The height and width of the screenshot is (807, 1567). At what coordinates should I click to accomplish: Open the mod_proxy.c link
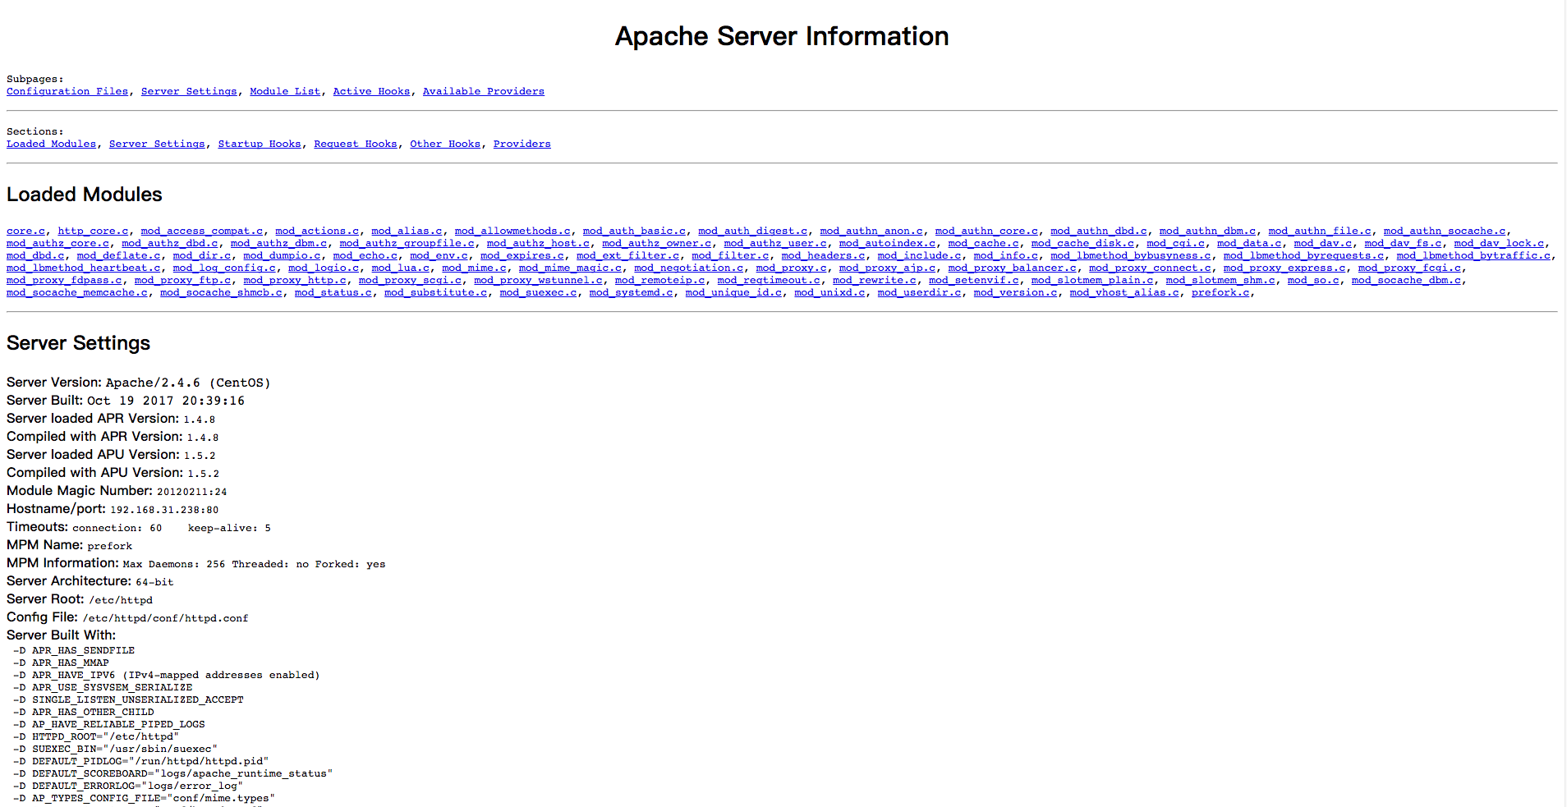point(791,268)
